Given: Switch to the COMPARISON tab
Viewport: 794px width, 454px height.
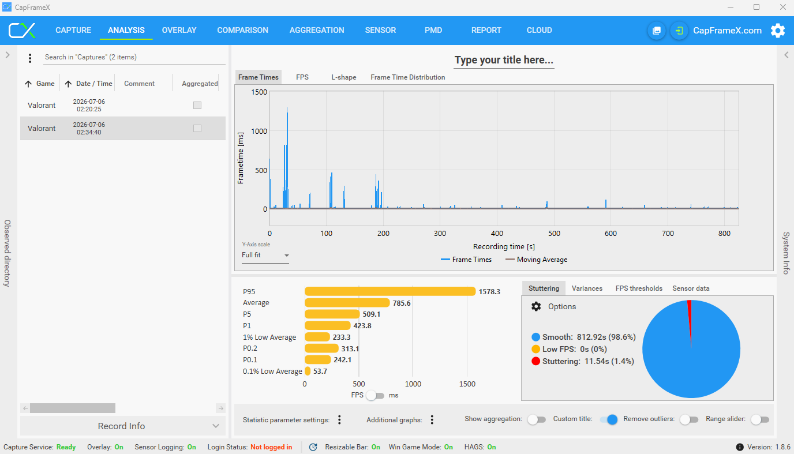Looking at the screenshot, I should point(242,31).
